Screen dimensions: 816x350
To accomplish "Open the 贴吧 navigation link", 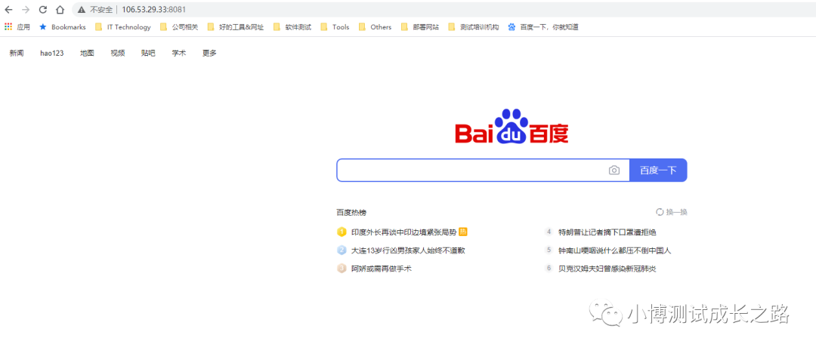I will click(148, 53).
